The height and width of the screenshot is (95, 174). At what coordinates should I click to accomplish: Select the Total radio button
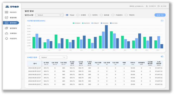click(x=67, y=15)
